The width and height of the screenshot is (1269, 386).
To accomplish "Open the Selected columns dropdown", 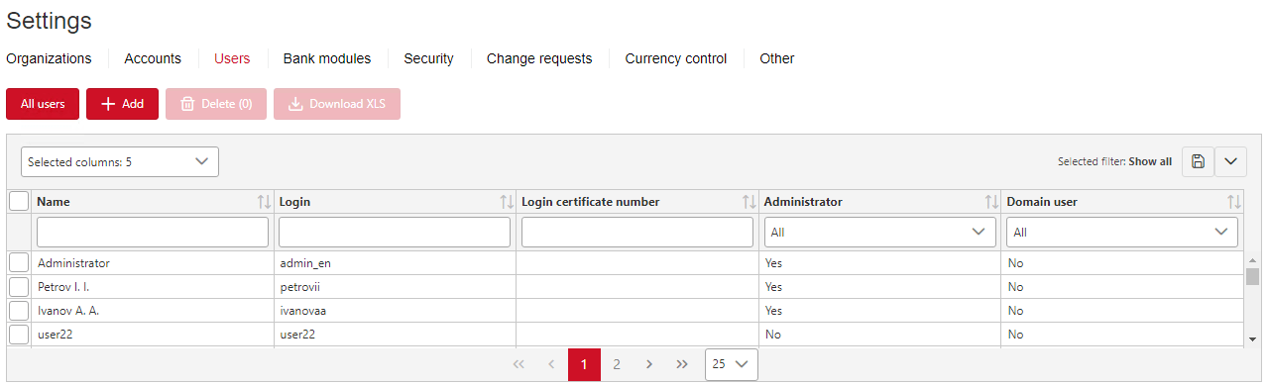I will [120, 161].
